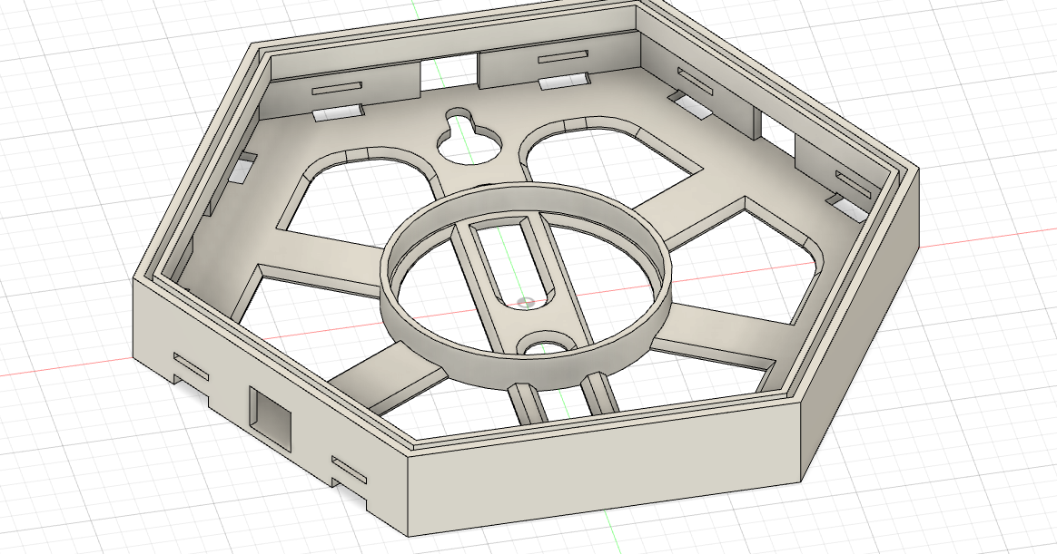Select the origin point at the model center
This screenshot has width=1057, height=554.
click(x=524, y=303)
